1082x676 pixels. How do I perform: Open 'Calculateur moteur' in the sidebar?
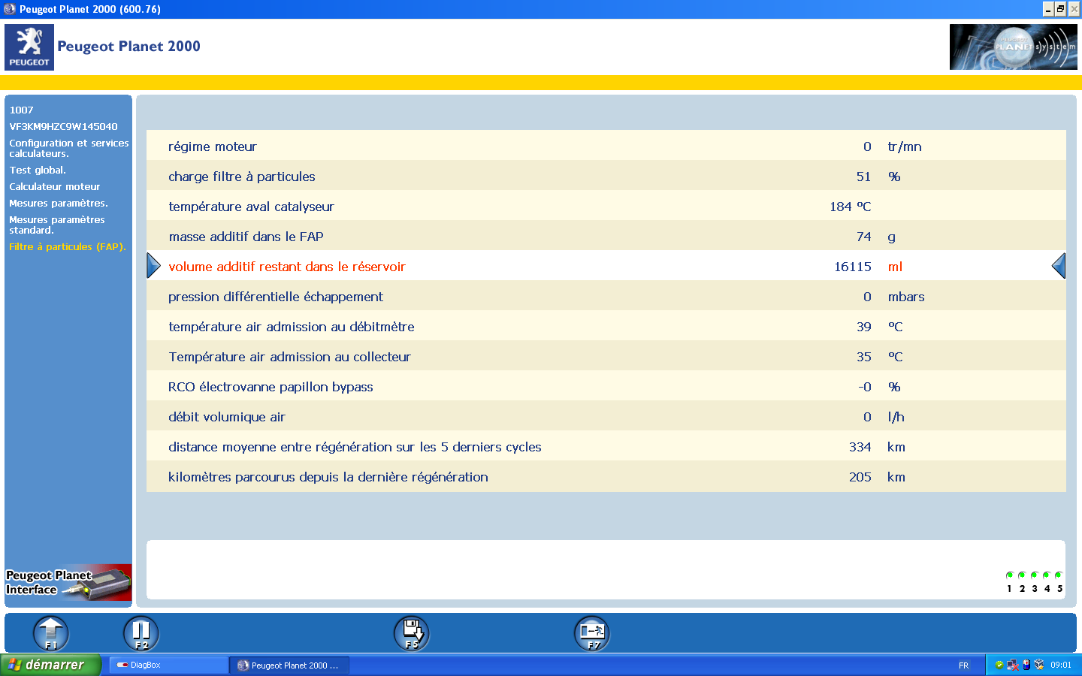point(55,186)
